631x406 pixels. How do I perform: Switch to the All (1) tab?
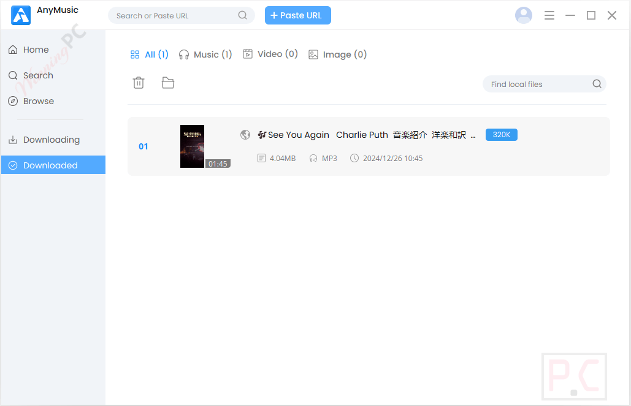point(149,55)
